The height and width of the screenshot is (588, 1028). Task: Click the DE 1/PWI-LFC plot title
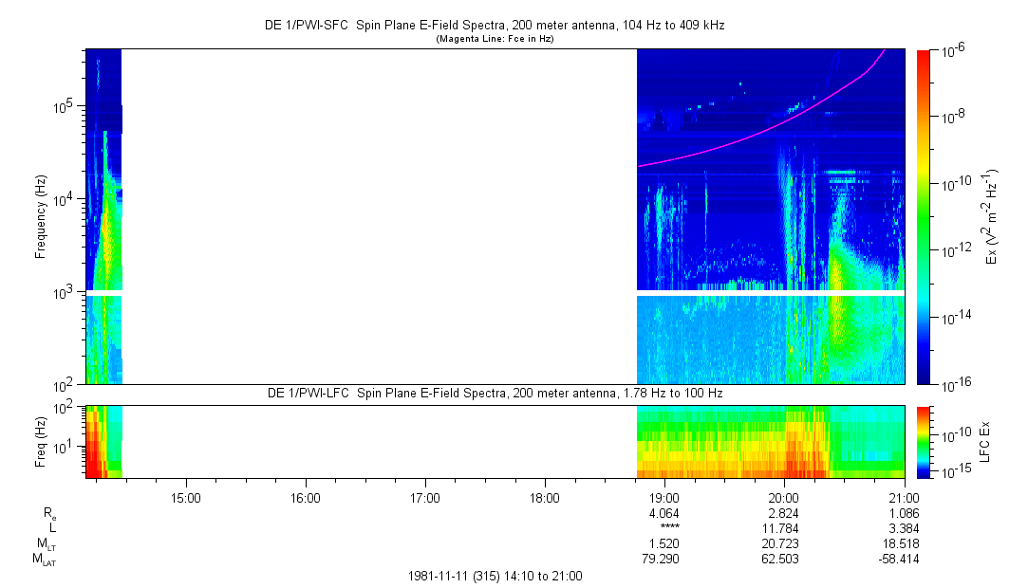pyautogui.click(x=494, y=394)
